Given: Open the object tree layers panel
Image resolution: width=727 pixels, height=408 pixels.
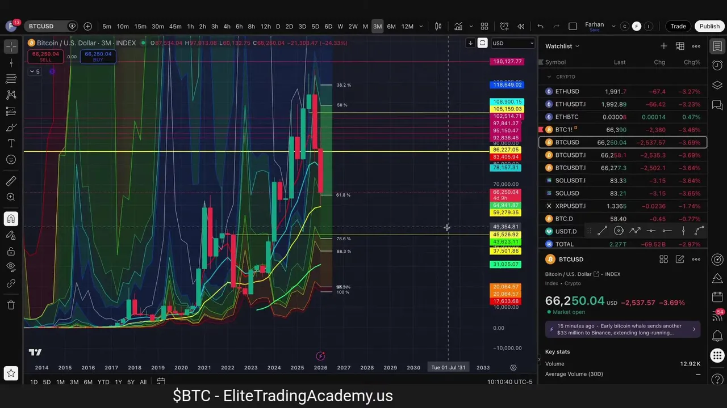Looking at the screenshot, I should pos(717,85).
